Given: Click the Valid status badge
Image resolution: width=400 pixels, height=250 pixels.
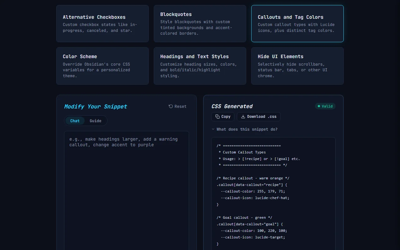Looking at the screenshot, I should click(x=325, y=106).
